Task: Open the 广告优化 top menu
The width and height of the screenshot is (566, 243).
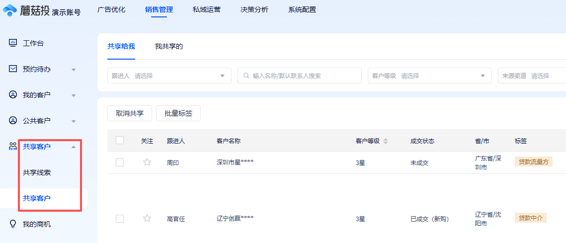Action: [111, 10]
